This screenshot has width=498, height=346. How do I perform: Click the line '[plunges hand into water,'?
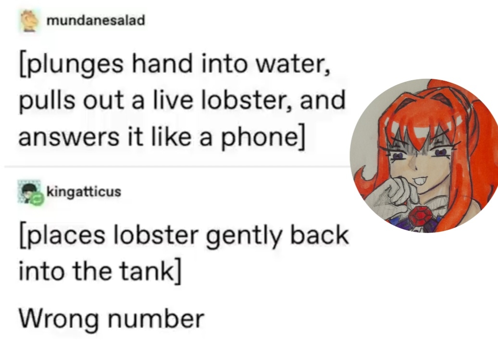[x=174, y=64]
